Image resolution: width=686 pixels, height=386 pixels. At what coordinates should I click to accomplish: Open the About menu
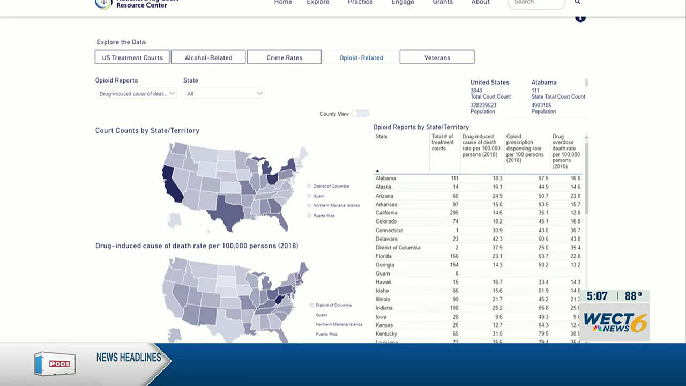coord(480,3)
